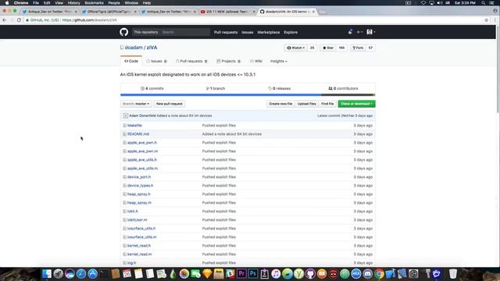Open the watchers count 25
The height and width of the screenshot is (281, 500).
point(312,48)
